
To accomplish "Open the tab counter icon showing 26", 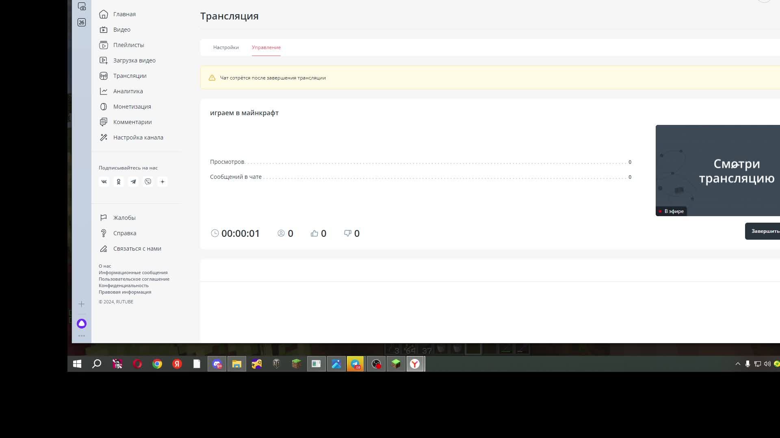I will [x=82, y=22].
